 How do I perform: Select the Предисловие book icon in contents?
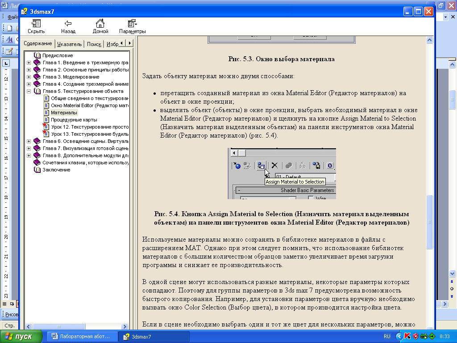point(37,55)
